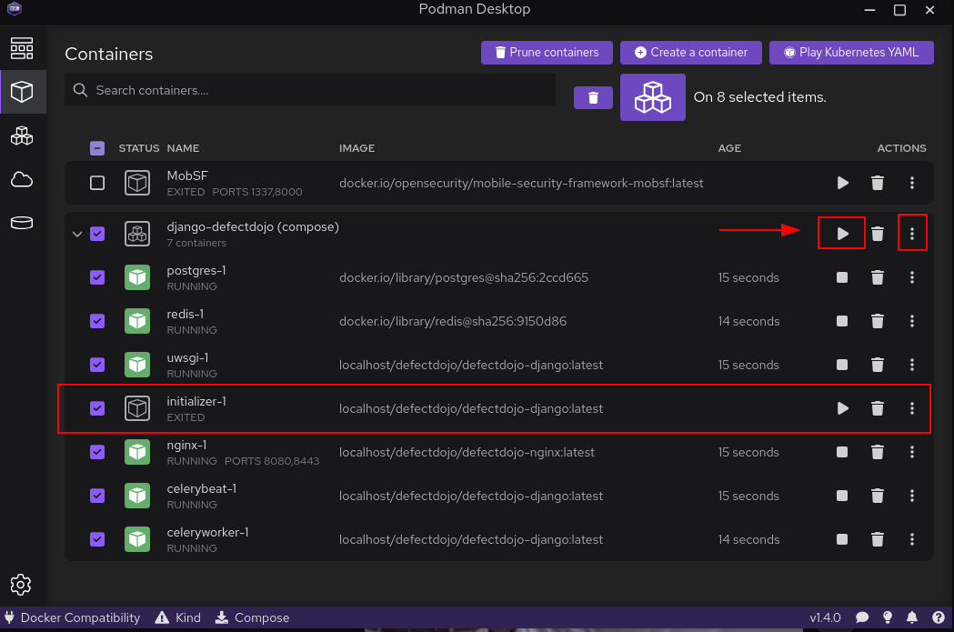Image resolution: width=954 pixels, height=632 pixels.
Task: Toggle the select-all header checkbox
Action: tap(97, 148)
